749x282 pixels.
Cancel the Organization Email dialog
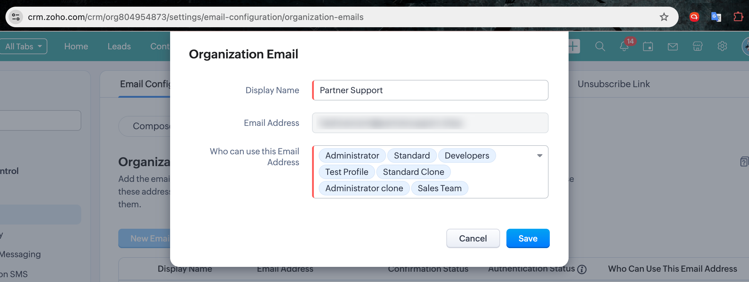[473, 238]
